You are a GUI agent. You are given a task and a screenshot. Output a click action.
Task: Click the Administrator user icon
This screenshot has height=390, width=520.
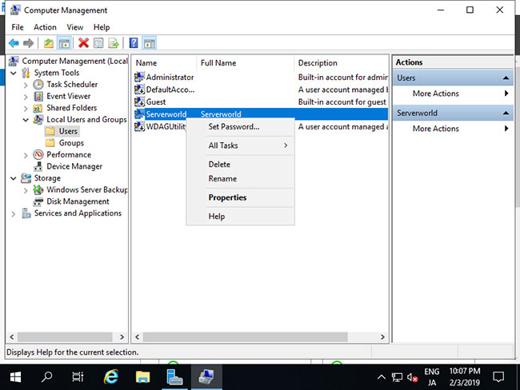pyautogui.click(x=139, y=78)
